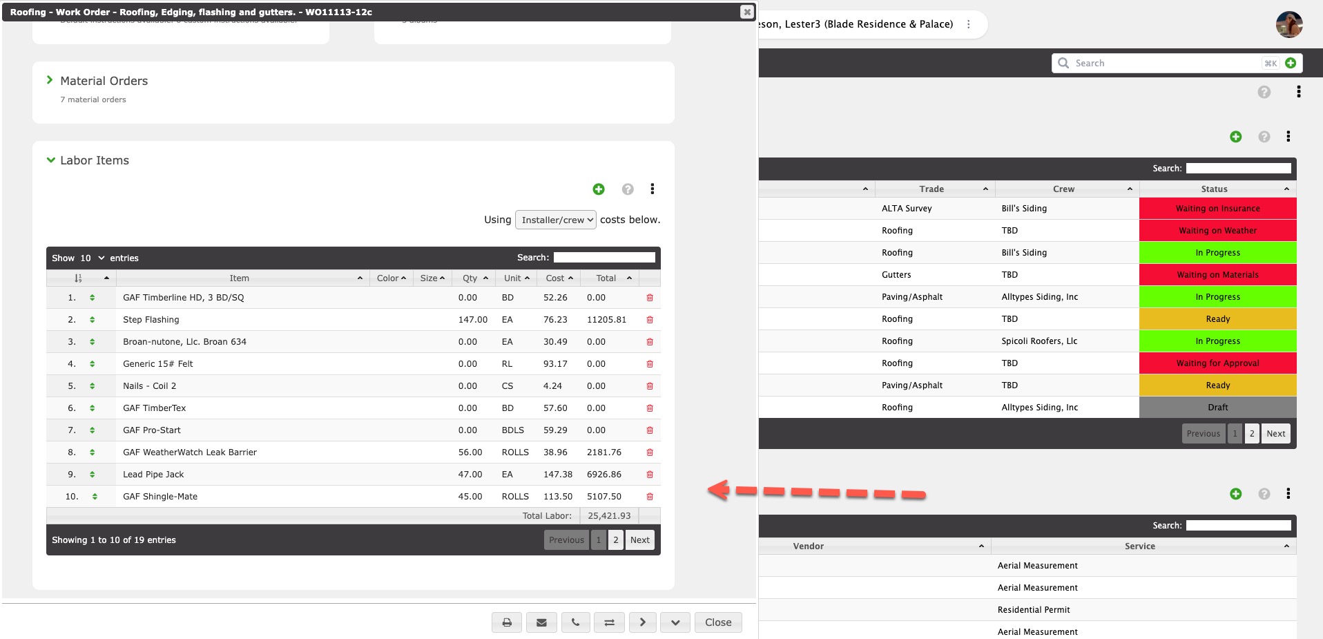
Task: Open the down-chevron actions dropdown in footer
Action: click(675, 622)
